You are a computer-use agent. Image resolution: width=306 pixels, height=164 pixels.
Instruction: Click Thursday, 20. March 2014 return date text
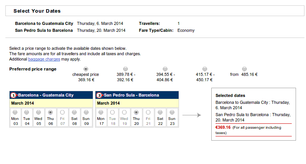(101, 30)
